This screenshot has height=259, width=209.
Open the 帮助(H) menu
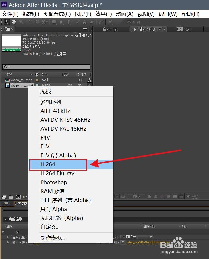[191, 14]
